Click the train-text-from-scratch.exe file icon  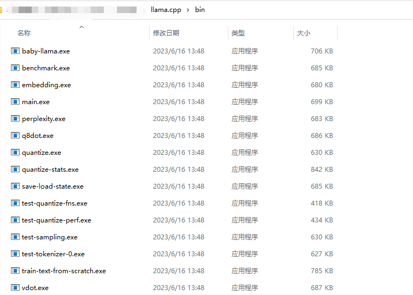(15, 270)
